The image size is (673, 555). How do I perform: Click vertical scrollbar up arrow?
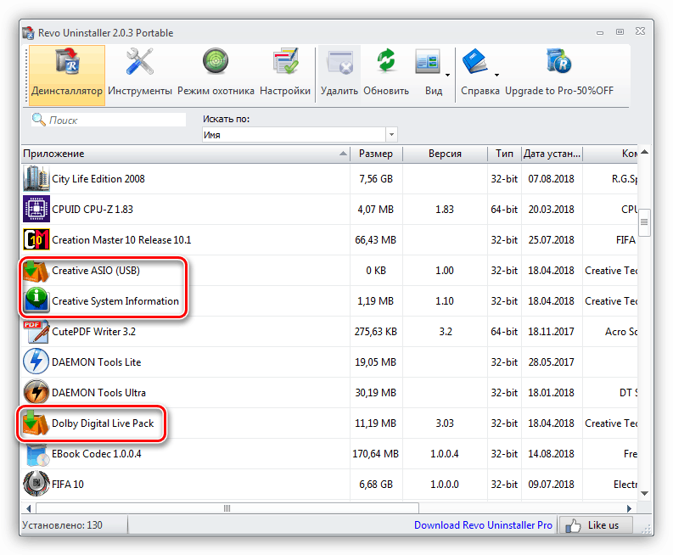[644, 152]
